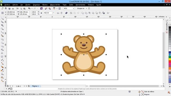Select the Blend interactive tool

tap(2, 67)
